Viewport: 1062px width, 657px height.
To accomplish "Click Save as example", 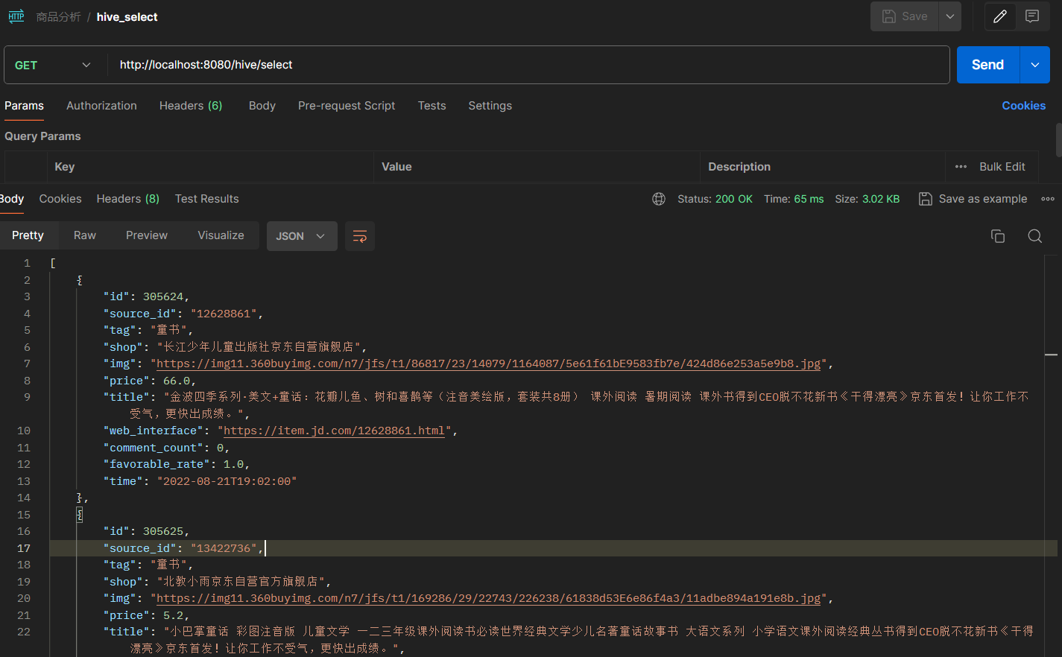I will 973,199.
